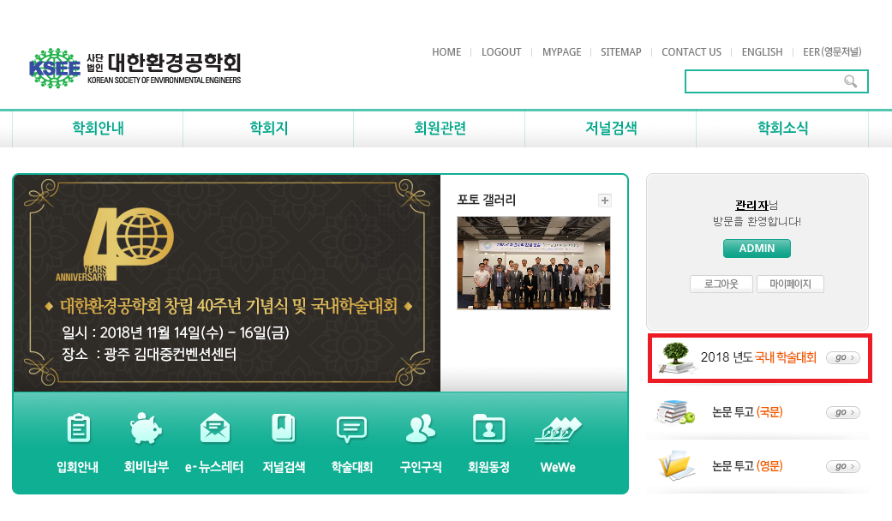
Task: Open the 회원동정 profile folder icon
Action: [488, 428]
